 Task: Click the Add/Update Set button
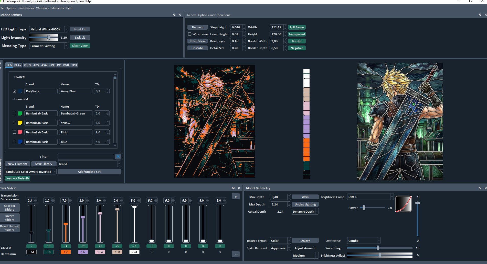pos(89,172)
